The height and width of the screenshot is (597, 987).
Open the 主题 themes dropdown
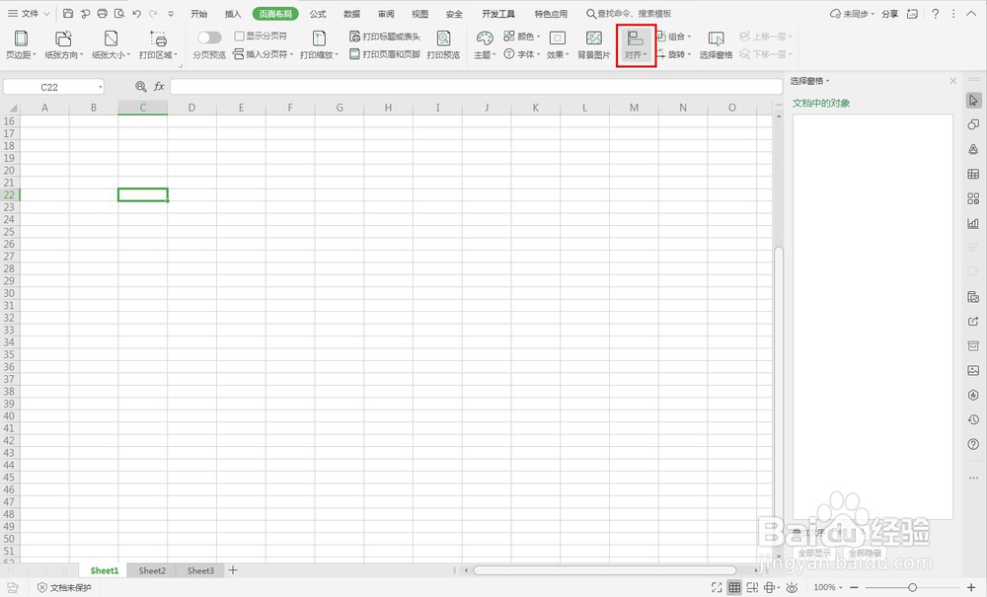[x=485, y=45]
